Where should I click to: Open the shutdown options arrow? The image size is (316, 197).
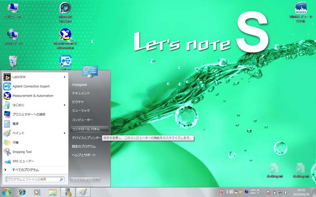click(x=97, y=179)
